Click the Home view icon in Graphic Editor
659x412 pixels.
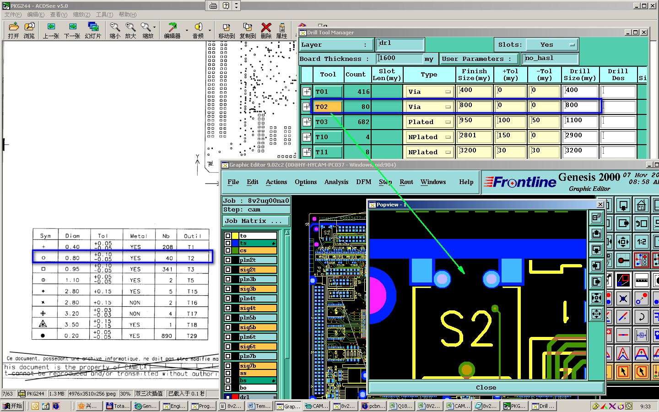click(641, 206)
